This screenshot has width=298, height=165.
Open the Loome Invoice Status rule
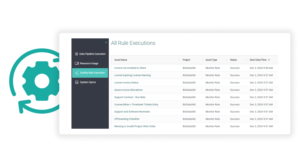coord(126,83)
